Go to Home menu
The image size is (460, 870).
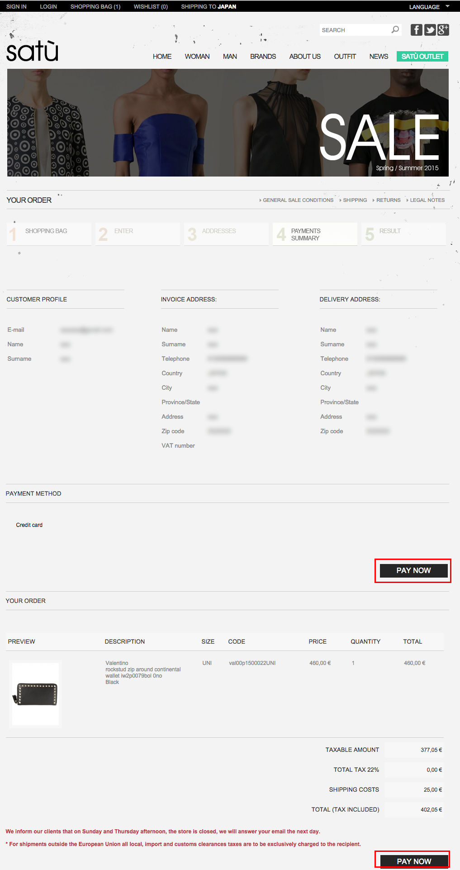pyautogui.click(x=162, y=57)
